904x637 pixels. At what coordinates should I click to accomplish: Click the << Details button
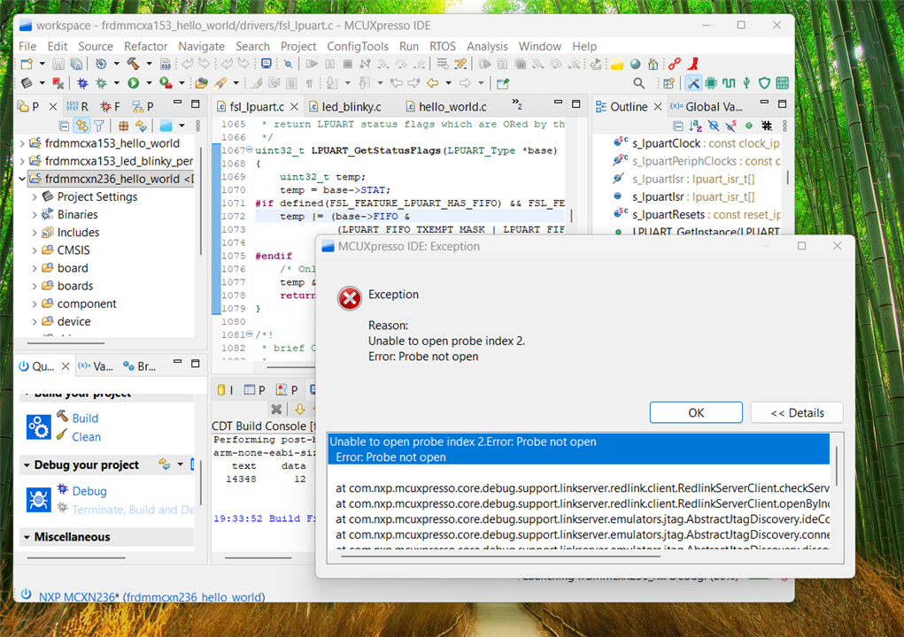[x=796, y=412]
